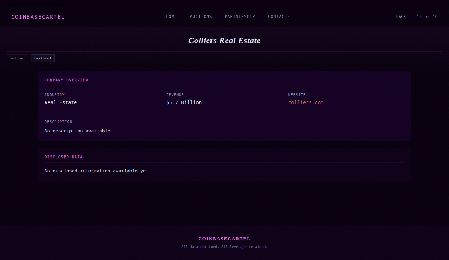Screen dimensions: 449x260
Task: Select the "No description available." text
Action: pos(79,131)
